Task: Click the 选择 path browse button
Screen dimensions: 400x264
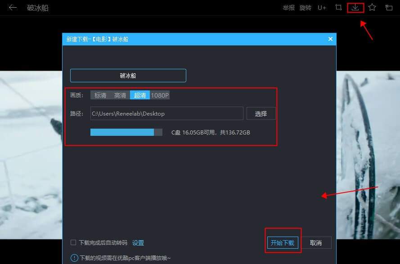Action: 261,113
